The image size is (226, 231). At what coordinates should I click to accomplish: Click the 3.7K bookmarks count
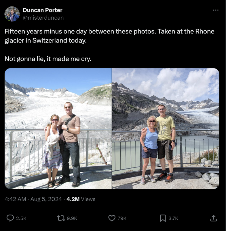pyautogui.click(x=173, y=218)
